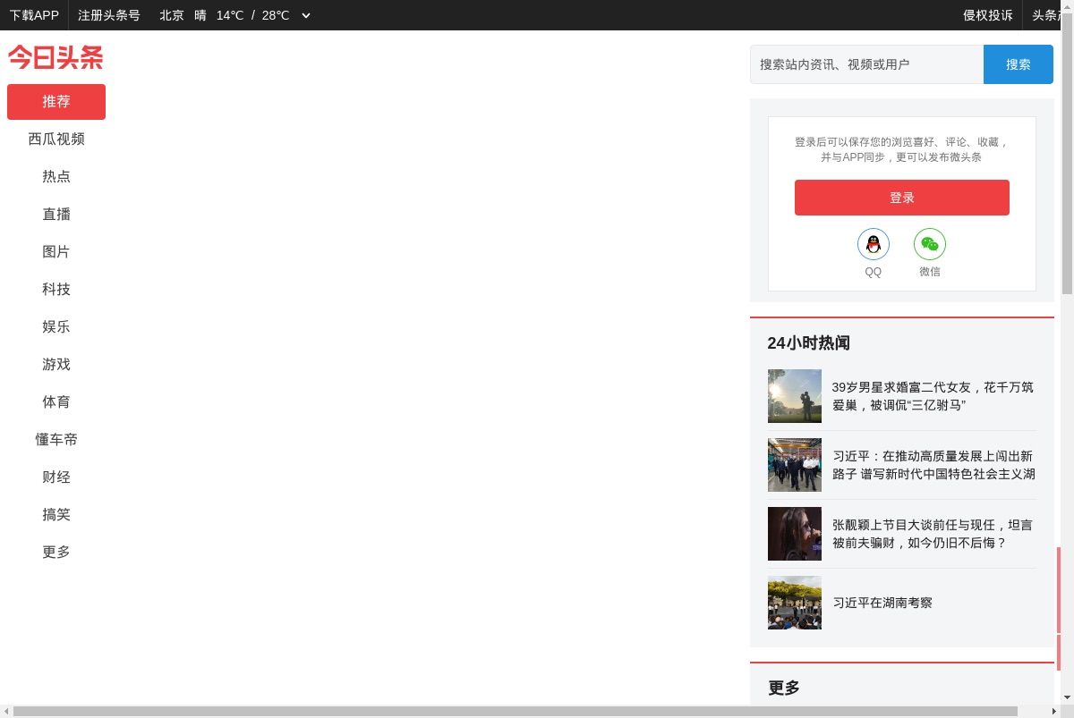Expand the weather dropdown chevron
This screenshot has width=1074, height=718.
[x=306, y=15]
